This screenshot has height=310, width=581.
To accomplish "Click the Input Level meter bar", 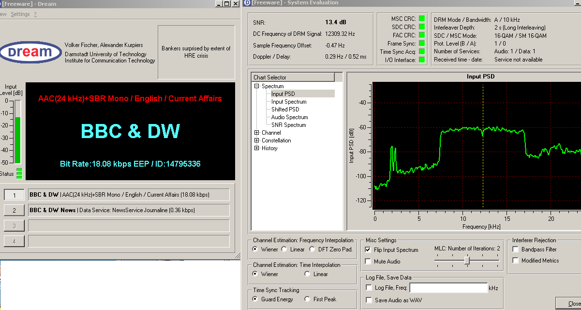I will pos(18,132).
